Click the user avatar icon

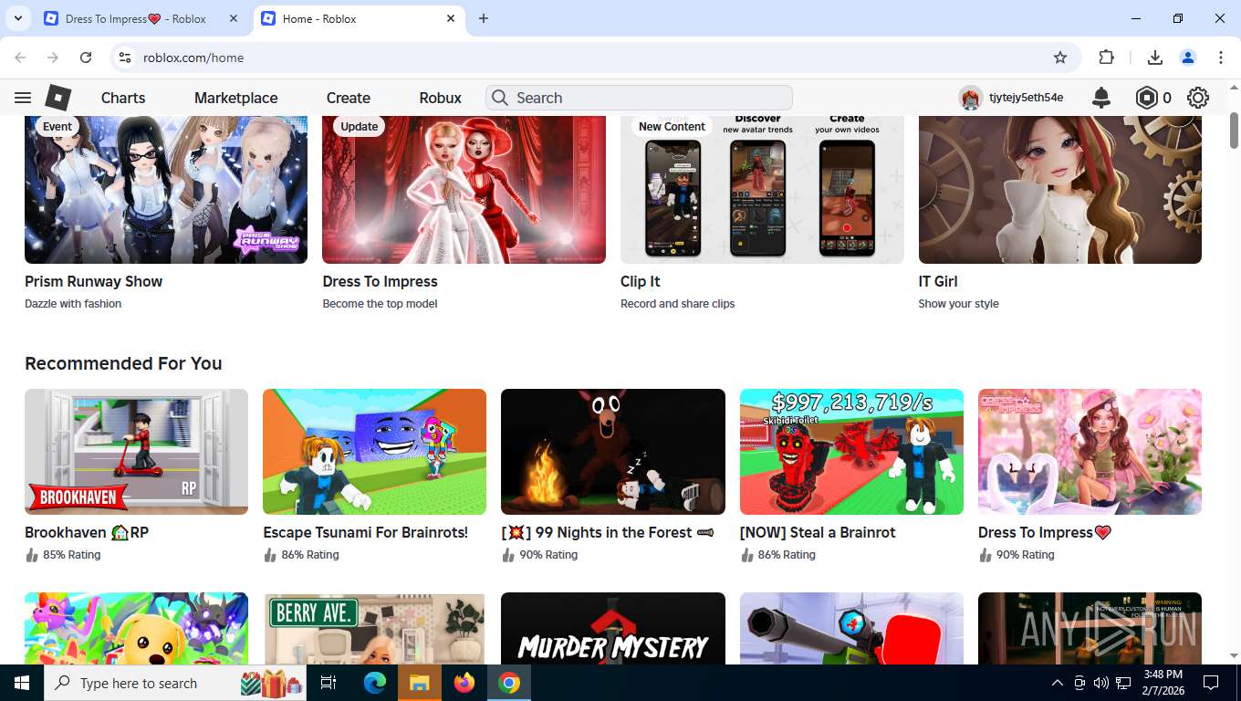[x=971, y=98]
